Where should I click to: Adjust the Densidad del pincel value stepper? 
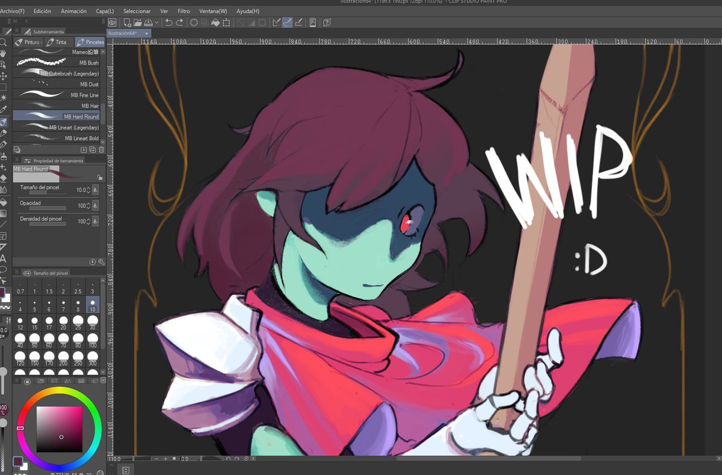88,221
